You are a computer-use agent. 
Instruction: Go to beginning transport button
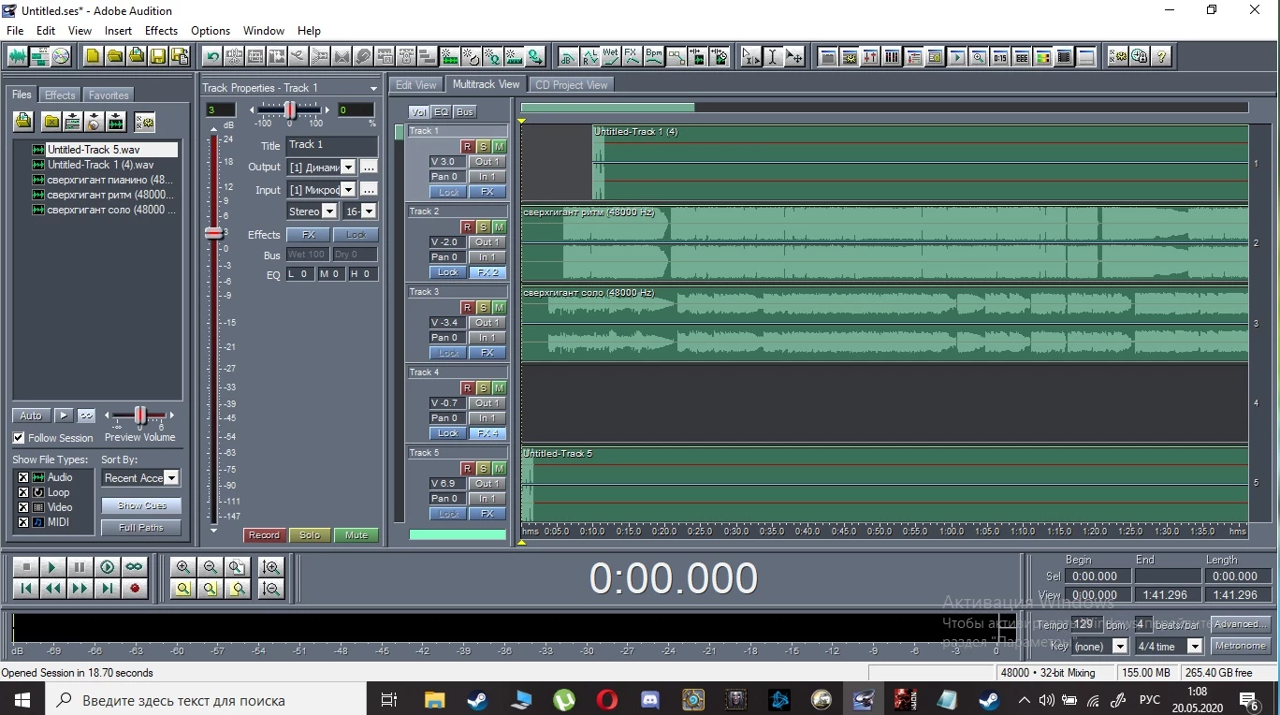click(x=26, y=589)
